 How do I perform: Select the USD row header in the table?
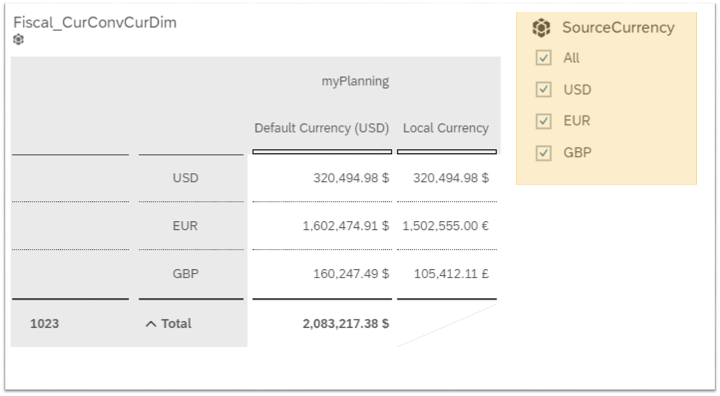(x=185, y=178)
